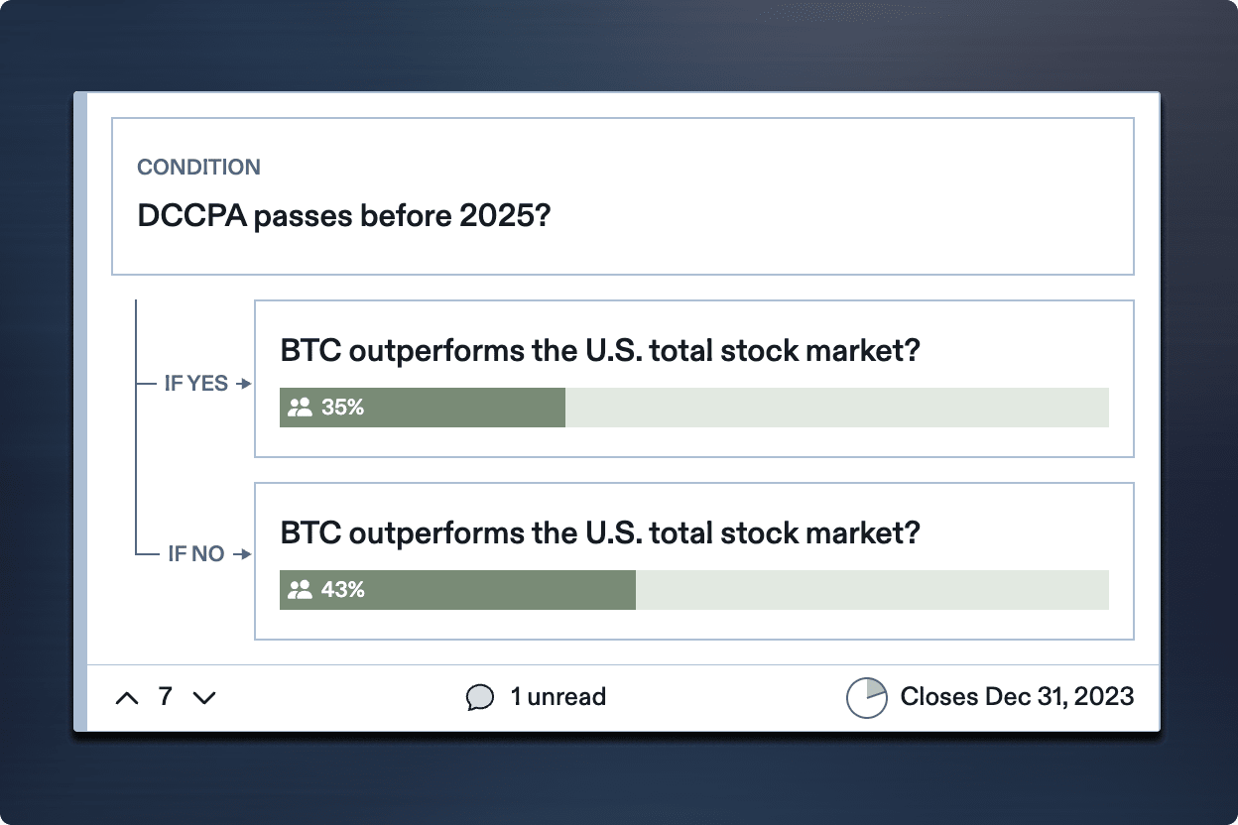Click the comment bubble icon
This screenshot has height=825, width=1238.
coord(479,698)
